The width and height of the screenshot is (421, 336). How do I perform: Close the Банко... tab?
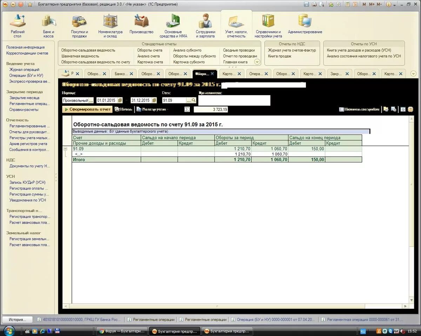click(x=131, y=74)
